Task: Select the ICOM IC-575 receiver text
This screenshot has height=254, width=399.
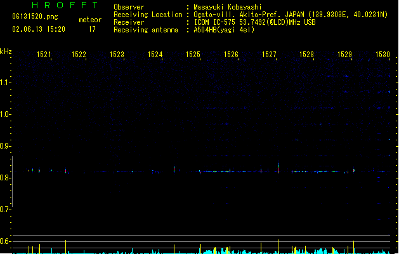Action: (254, 22)
